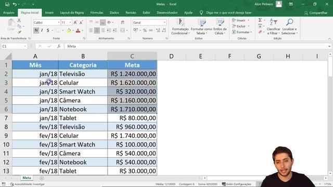Toggle align text left

click(x=91, y=30)
